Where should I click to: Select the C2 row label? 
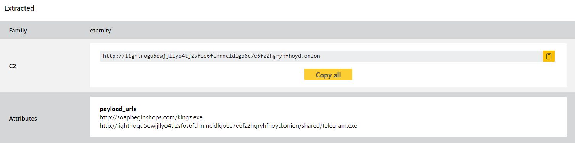tap(13, 66)
